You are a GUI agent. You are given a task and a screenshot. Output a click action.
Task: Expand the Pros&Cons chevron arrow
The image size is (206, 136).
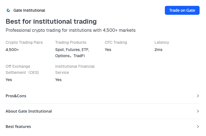point(198,96)
